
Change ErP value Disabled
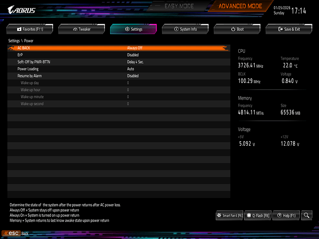tap(133, 55)
